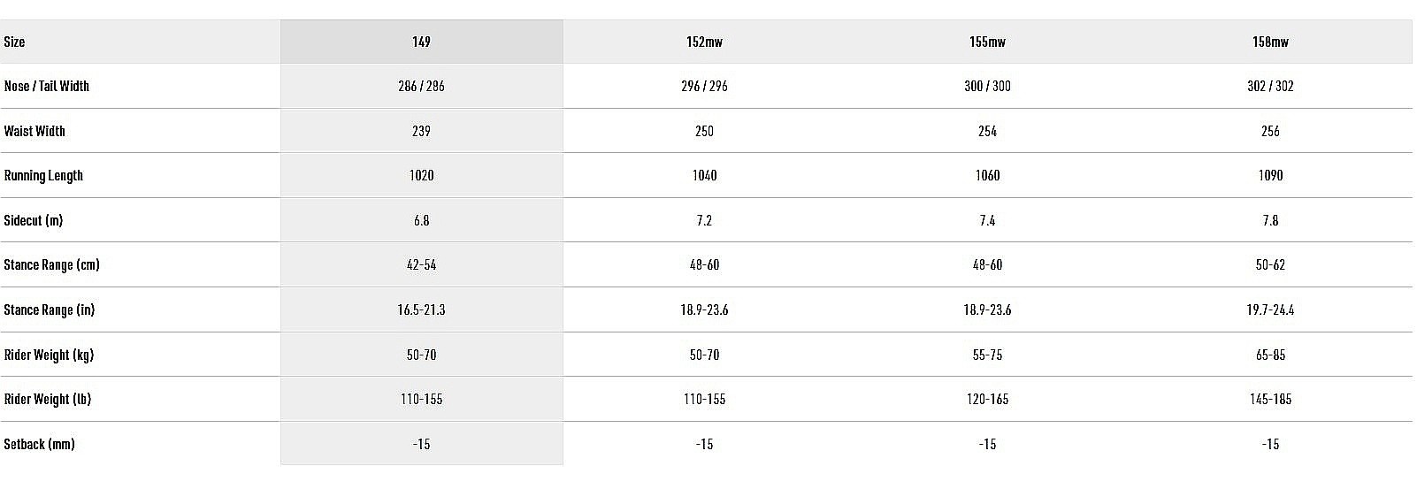Select the 16.5-21.3 stance range cell
Screen dimensions: 1417x489
421,309
